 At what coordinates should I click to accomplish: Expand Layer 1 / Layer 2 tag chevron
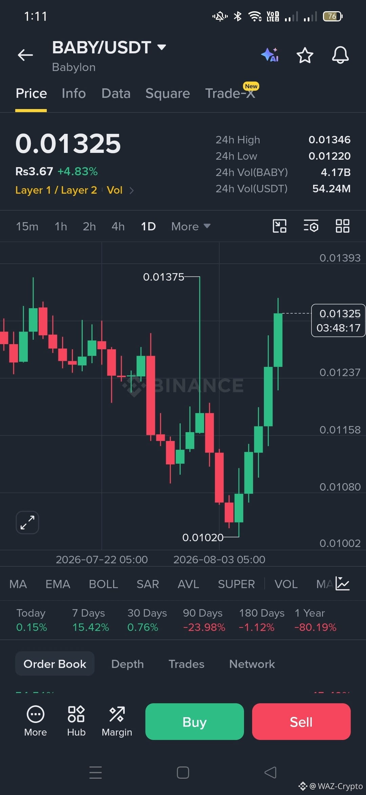coord(132,191)
